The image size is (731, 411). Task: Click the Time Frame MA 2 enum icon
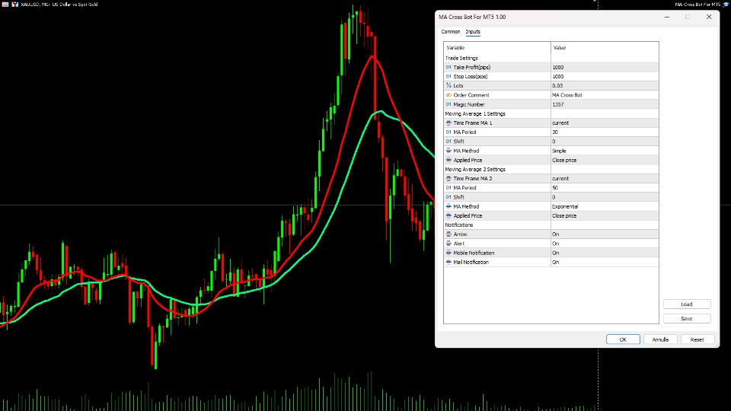[448, 178]
